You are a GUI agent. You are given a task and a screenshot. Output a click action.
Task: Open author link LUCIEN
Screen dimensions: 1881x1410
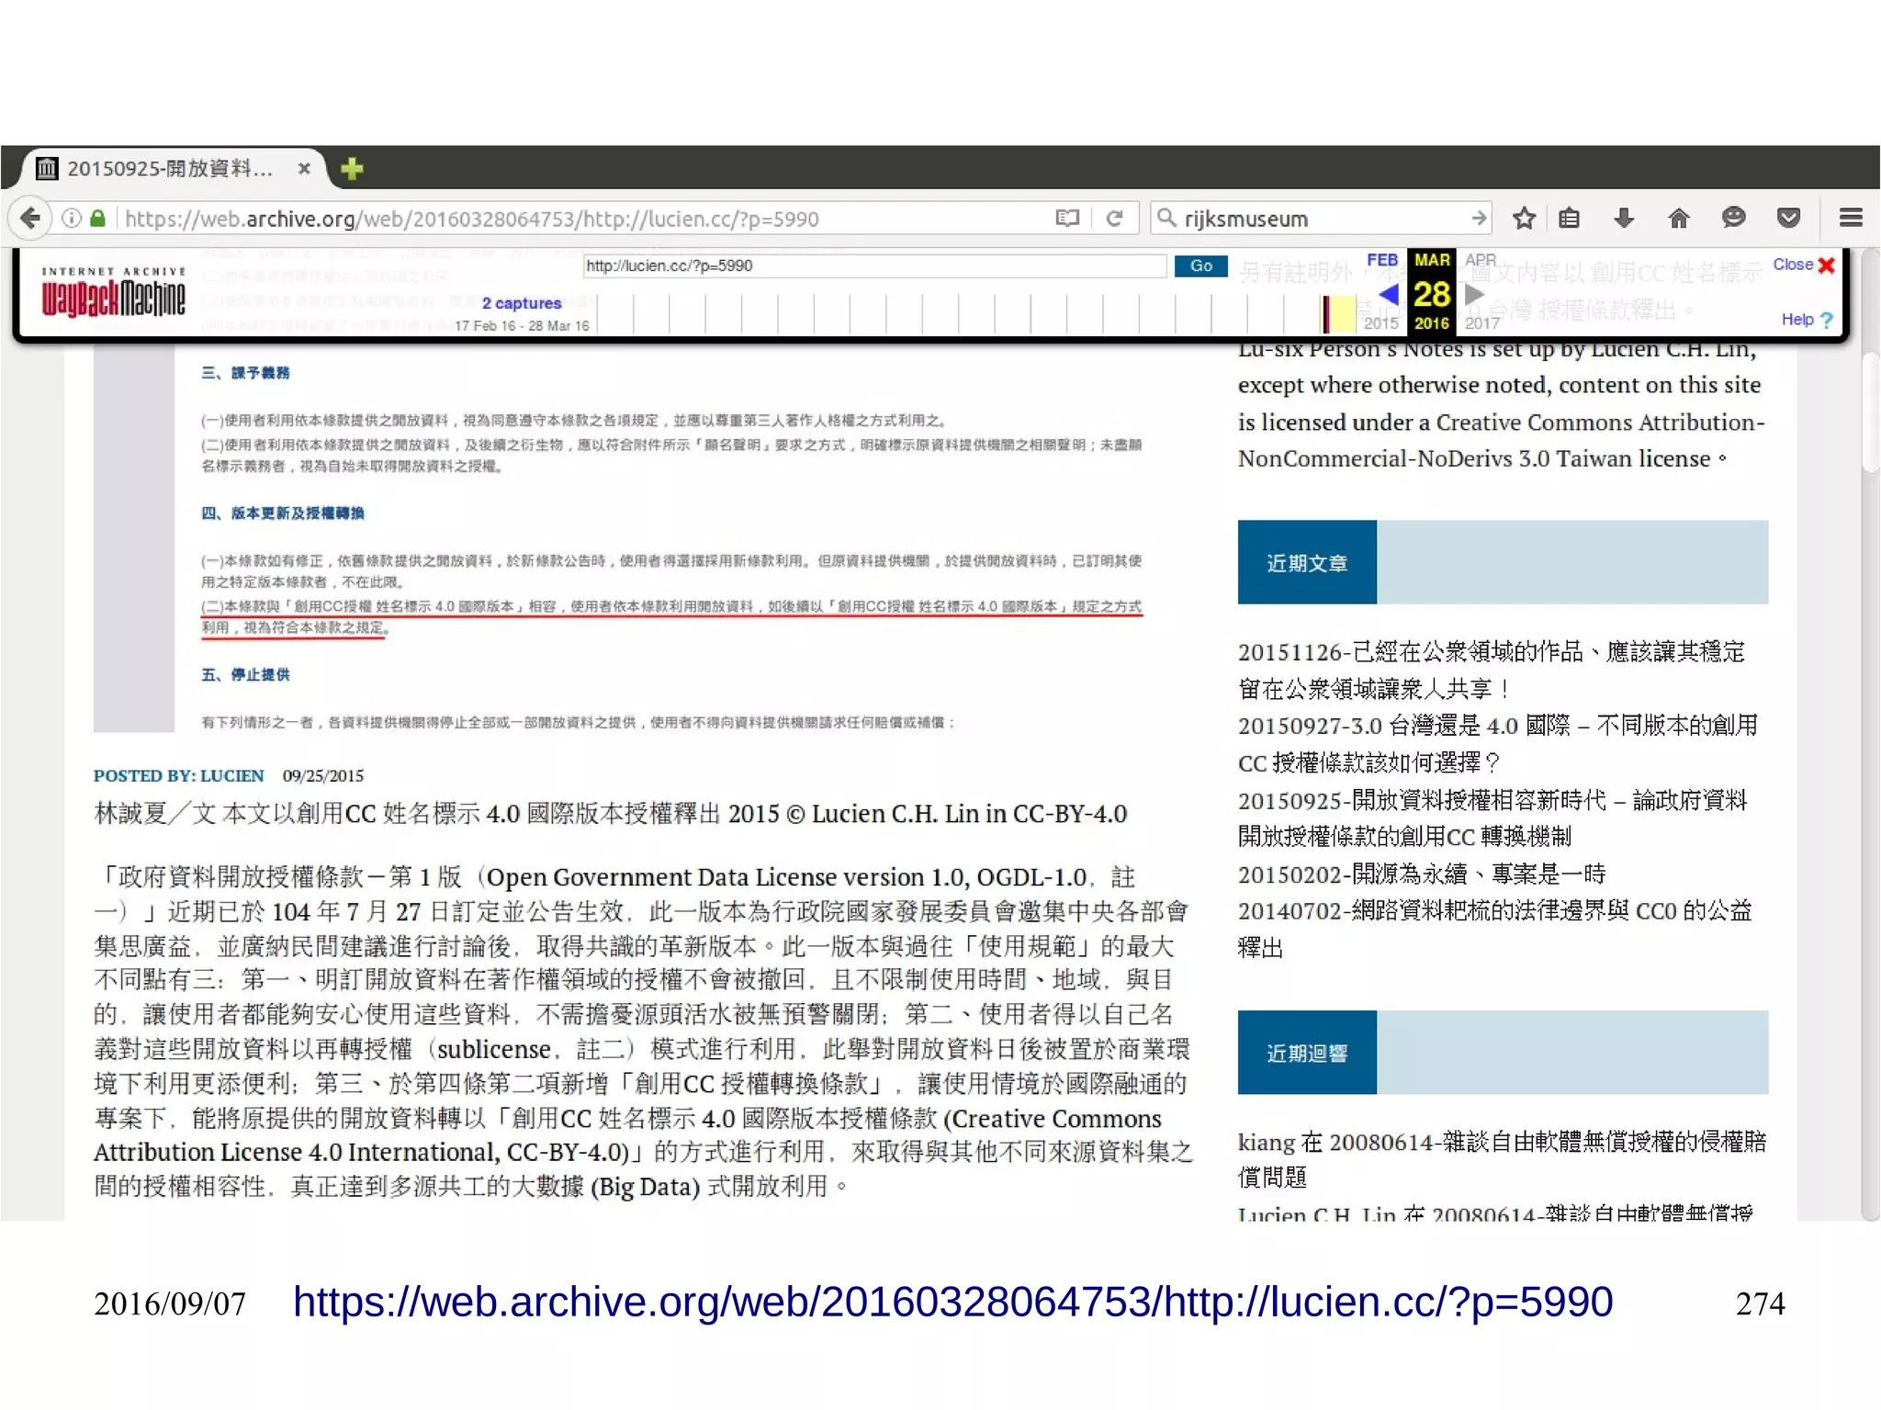(231, 775)
